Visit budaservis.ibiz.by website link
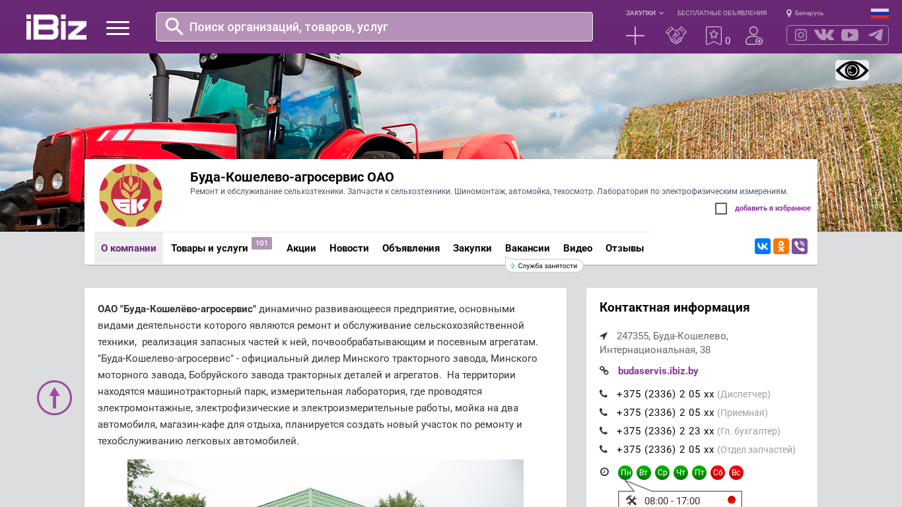 (x=658, y=371)
